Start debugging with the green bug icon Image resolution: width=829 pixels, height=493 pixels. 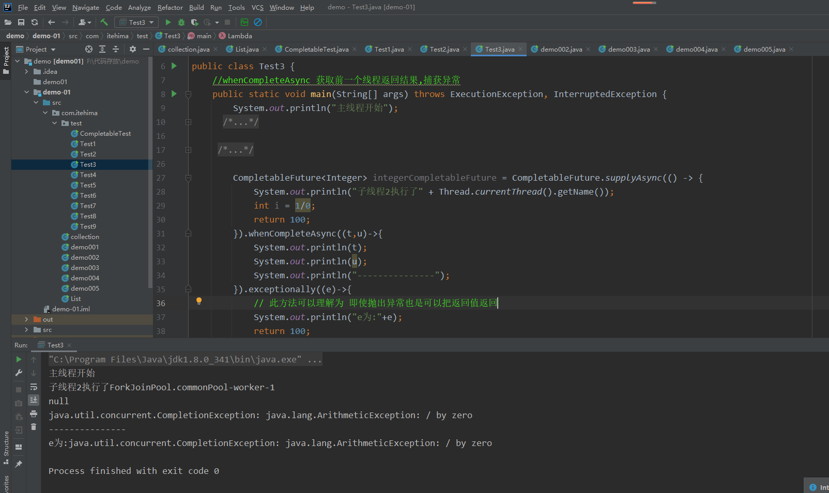click(x=181, y=22)
